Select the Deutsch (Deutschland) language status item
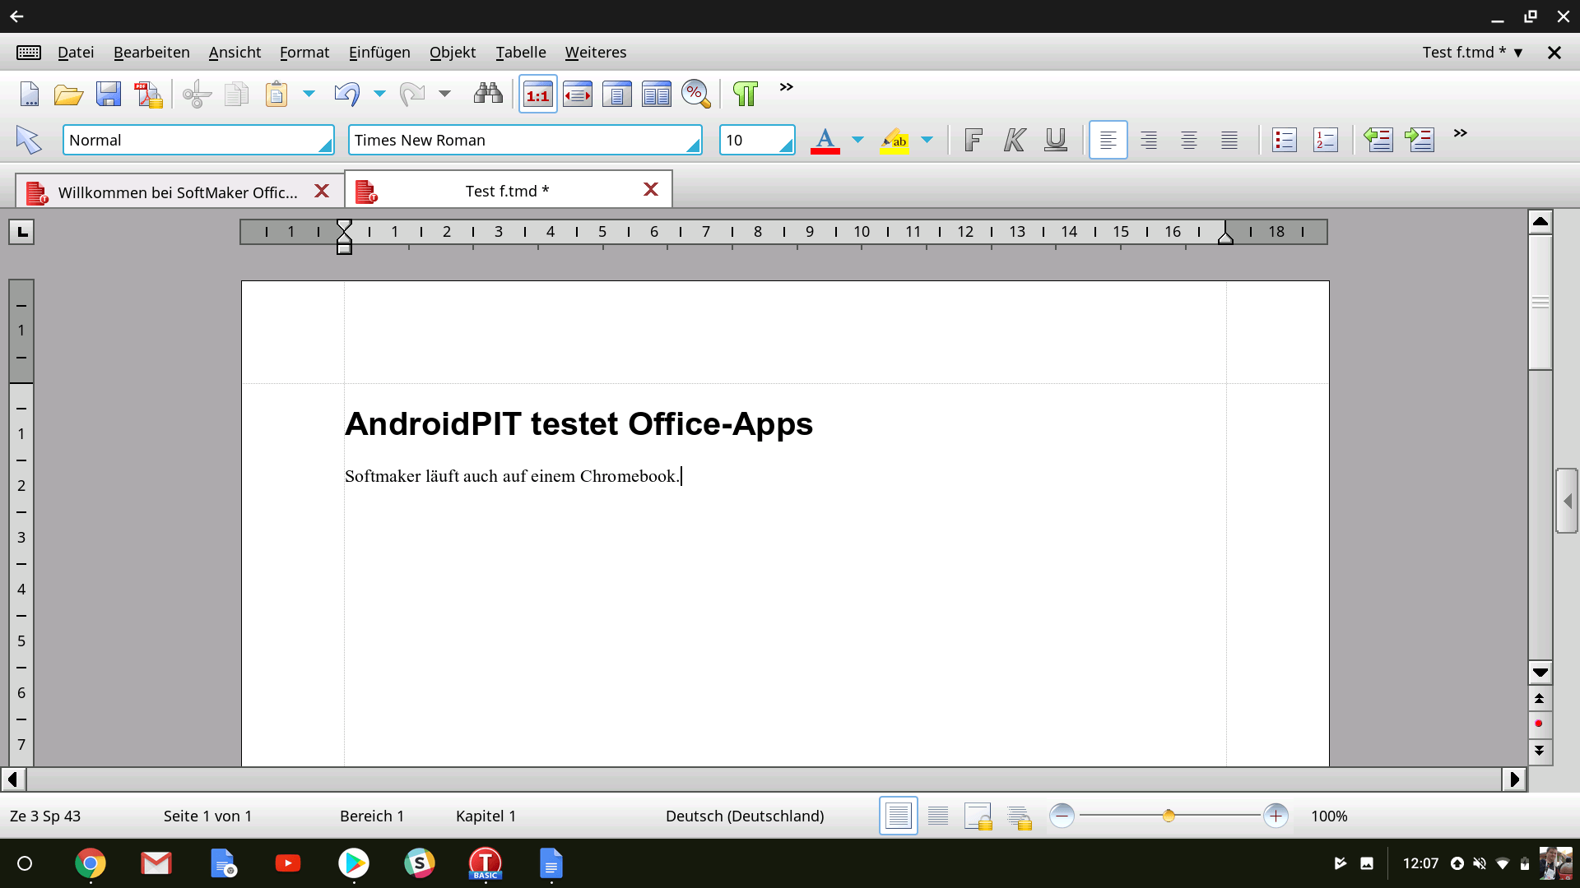Screen dimensions: 1580x888 coord(745,816)
